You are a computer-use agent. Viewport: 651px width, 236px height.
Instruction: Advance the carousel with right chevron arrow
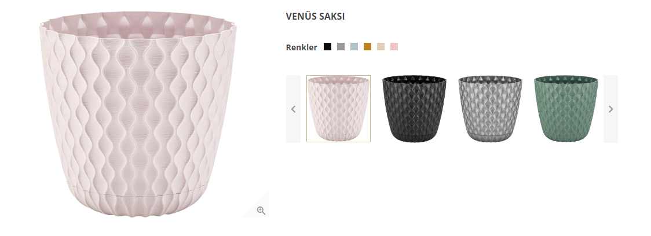point(610,109)
